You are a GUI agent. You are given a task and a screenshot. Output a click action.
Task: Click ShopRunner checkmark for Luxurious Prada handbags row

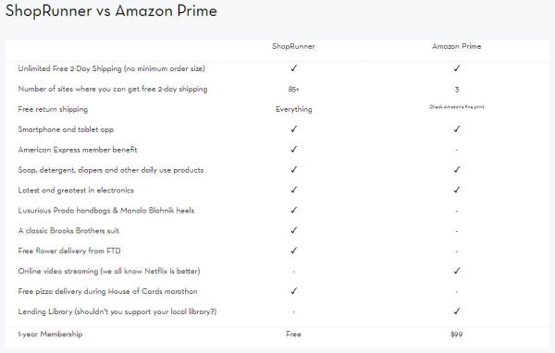tap(294, 210)
